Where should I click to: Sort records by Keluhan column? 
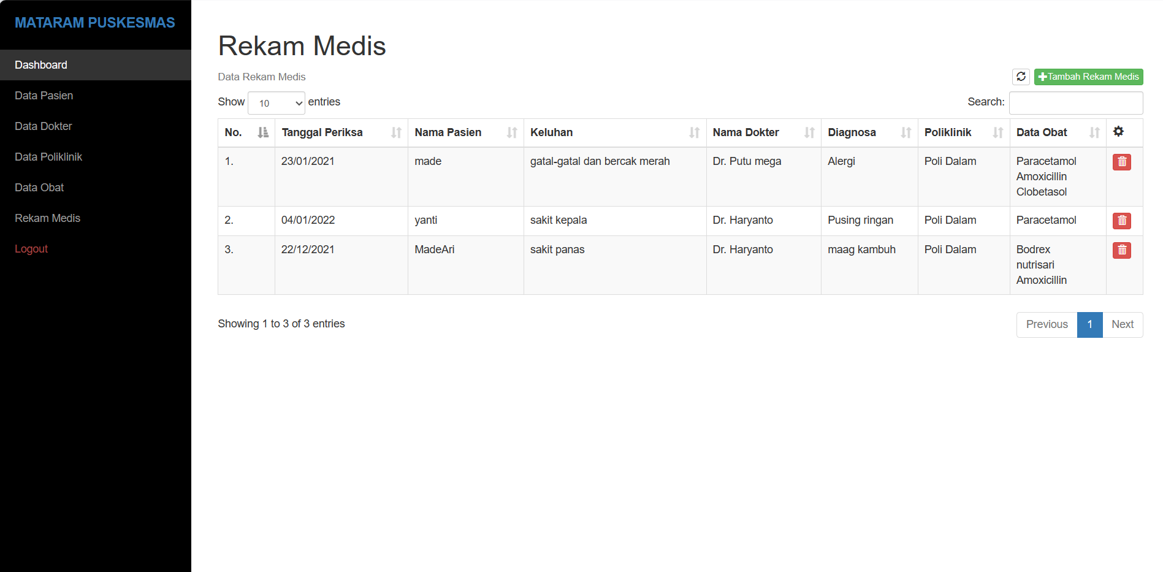pyautogui.click(x=614, y=132)
